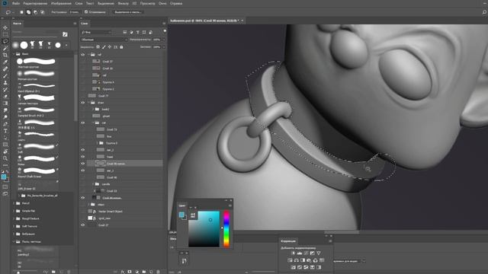Click inside the cyan color picker field
488x274 pixels.
click(204, 229)
